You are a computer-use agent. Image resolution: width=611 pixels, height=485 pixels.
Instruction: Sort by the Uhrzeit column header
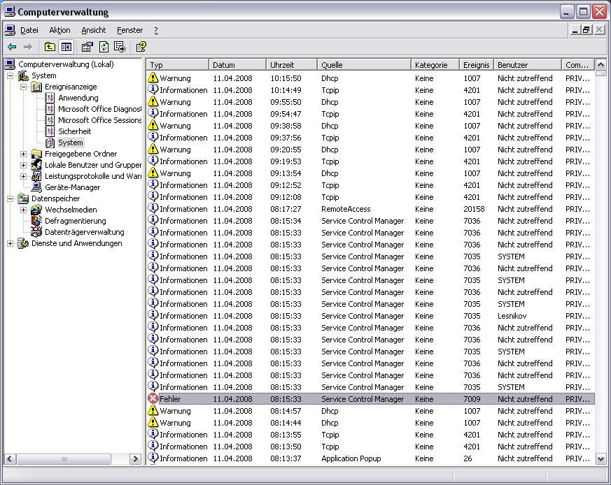[291, 65]
